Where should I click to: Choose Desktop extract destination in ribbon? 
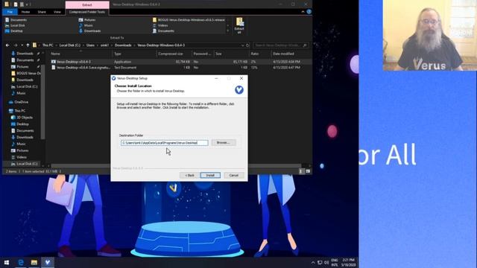pos(14,31)
